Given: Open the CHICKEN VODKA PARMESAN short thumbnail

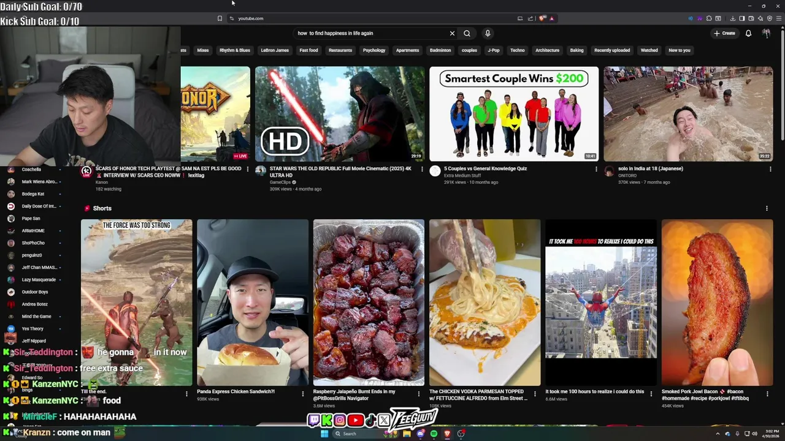Looking at the screenshot, I should click(484, 303).
